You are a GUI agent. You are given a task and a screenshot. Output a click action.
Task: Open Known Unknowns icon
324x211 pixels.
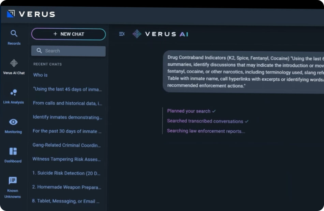click(13, 180)
